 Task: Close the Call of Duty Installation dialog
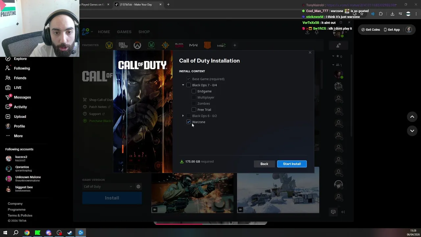pyautogui.click(x=310, y=53)
